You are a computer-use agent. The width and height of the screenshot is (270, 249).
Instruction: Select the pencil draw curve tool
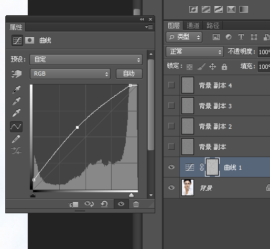pyautogui.click(x=16, y=139)
